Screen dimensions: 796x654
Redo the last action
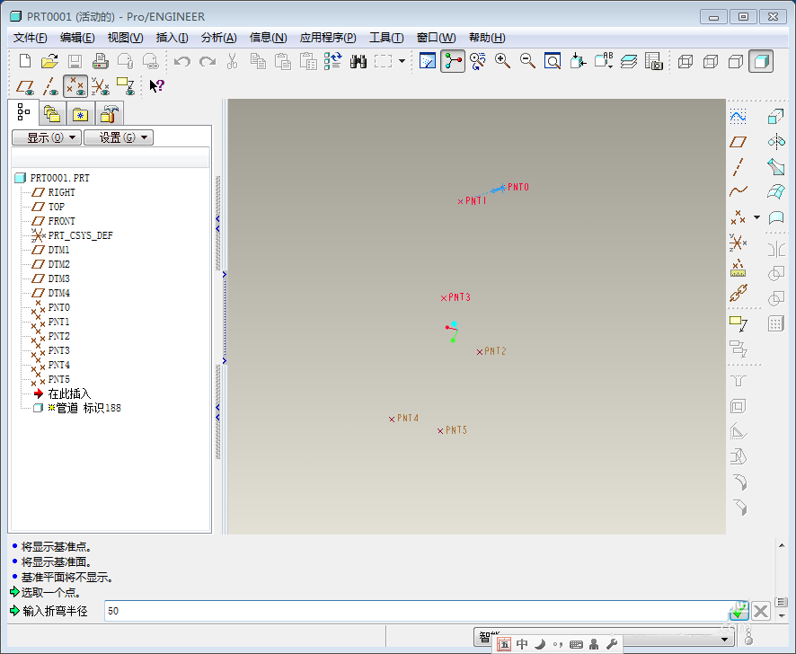[208, 61]
